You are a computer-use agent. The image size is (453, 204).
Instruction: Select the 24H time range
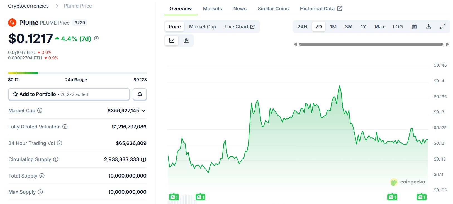tap(302, 27)
